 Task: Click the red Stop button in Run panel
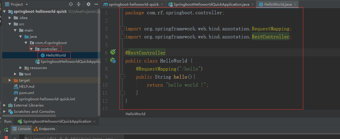pyautogui.click(x=6, y=138)
